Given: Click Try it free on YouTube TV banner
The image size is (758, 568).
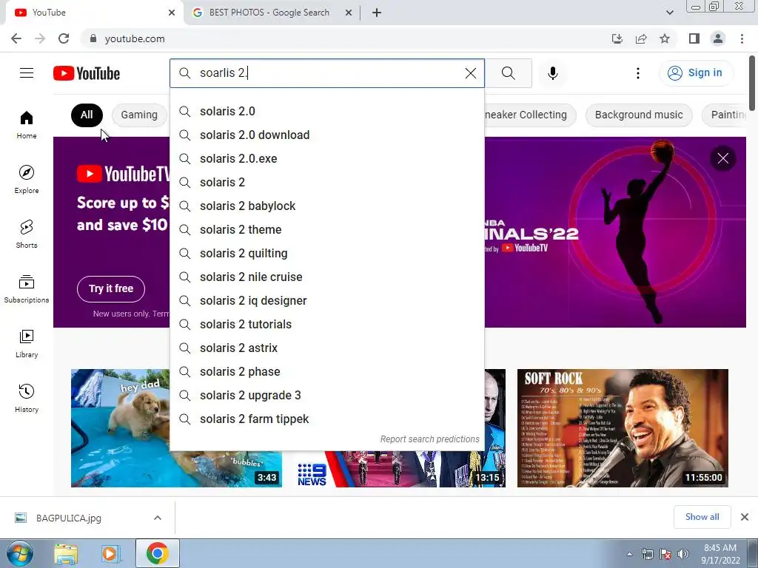Looking at the screenshot, I should 111,289.
